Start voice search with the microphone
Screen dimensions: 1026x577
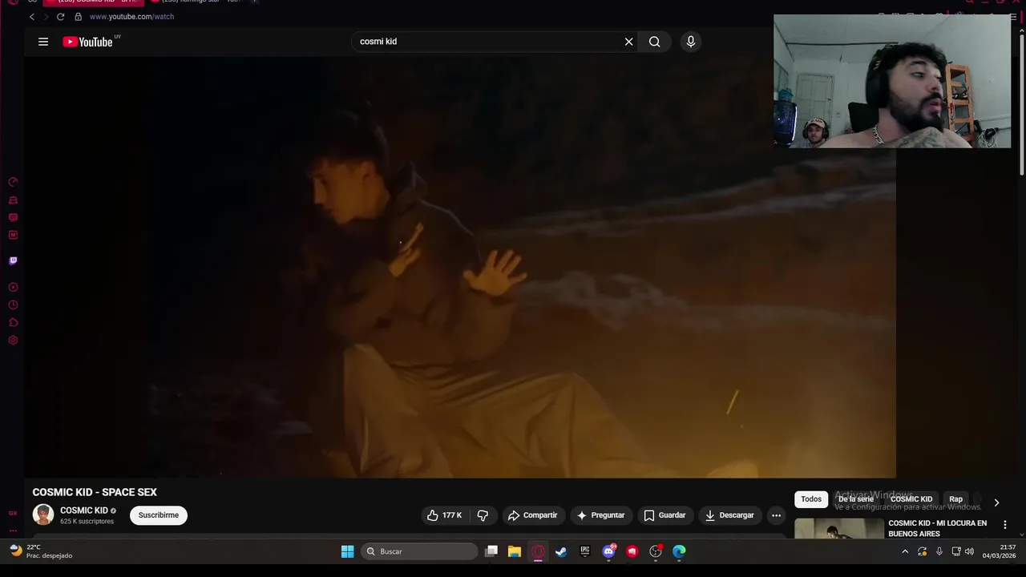691,42
